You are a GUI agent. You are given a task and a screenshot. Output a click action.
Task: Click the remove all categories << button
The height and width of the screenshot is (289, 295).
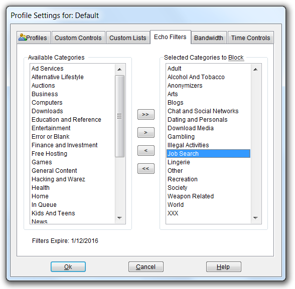tap(146, 168)
